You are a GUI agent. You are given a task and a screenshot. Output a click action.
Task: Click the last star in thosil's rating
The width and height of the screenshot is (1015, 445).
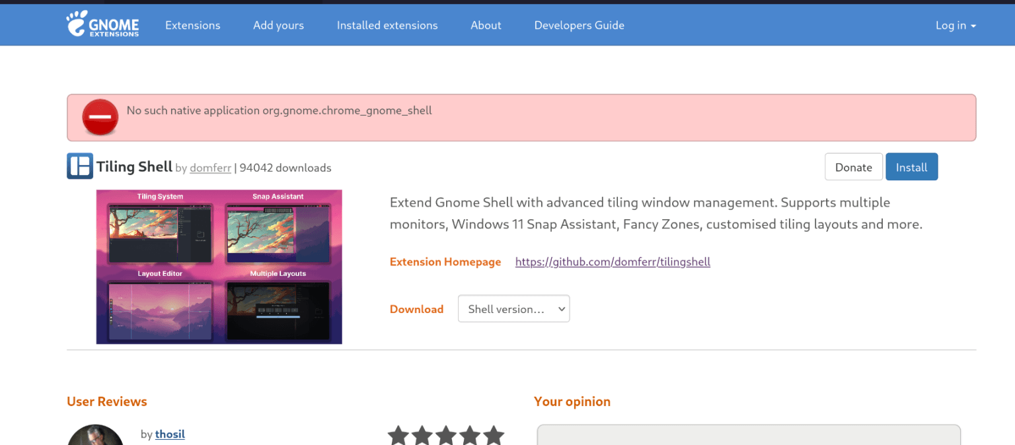[493, 436]
